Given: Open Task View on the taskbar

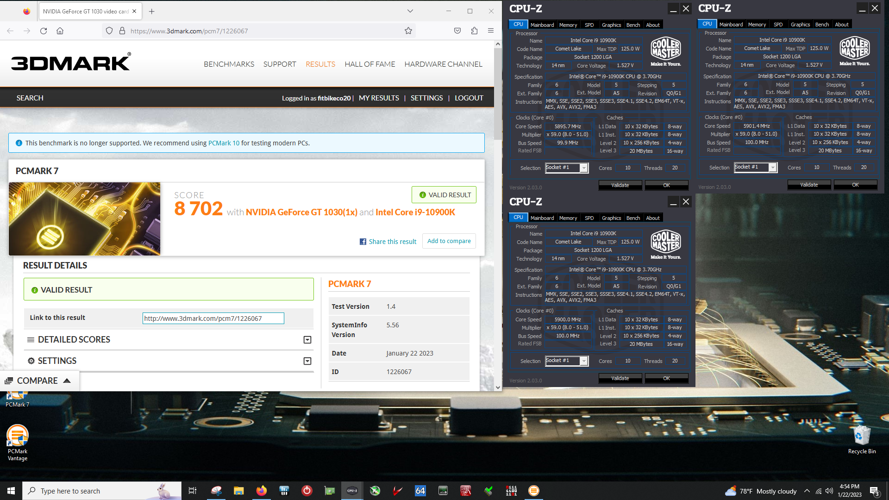Looking at the screenshot, I should pyautogui.click(x=193, y=491).
